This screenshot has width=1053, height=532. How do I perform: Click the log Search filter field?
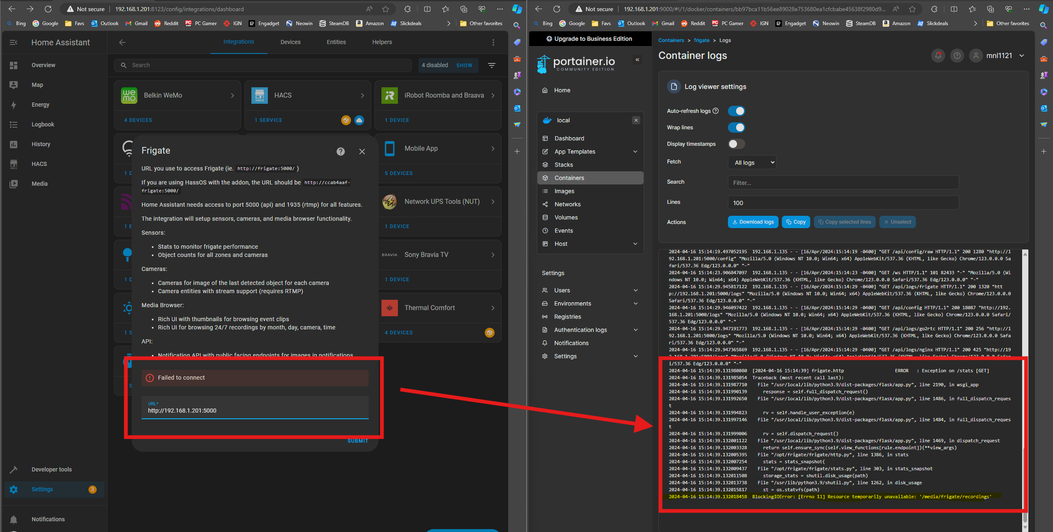click(843, 182)
